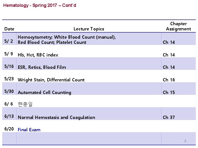Select the Ch 37 chapter cell
The width and height of the screenshot is (198, 148).
point(169,117)
